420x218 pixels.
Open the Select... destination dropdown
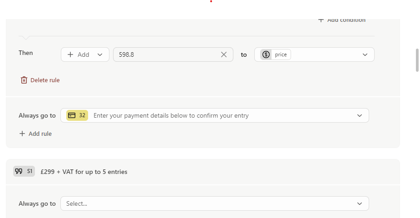point(215,203)
